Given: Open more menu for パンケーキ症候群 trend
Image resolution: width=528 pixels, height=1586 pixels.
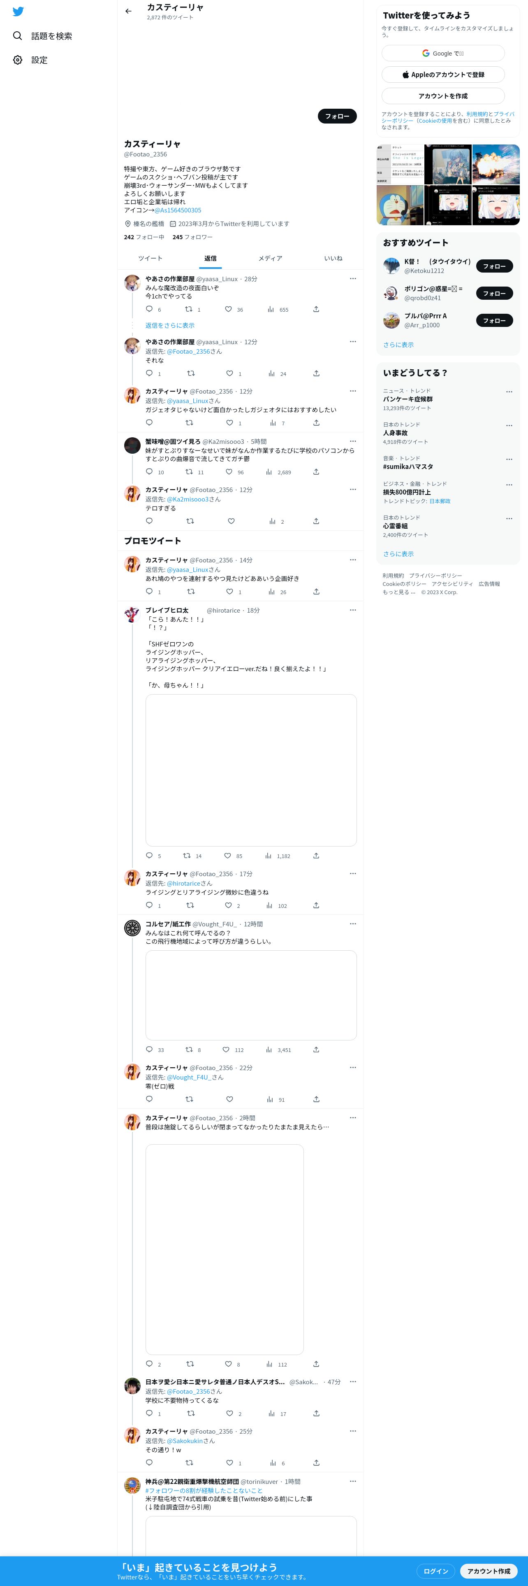Looking at the screenshot, I should point(509,392).
